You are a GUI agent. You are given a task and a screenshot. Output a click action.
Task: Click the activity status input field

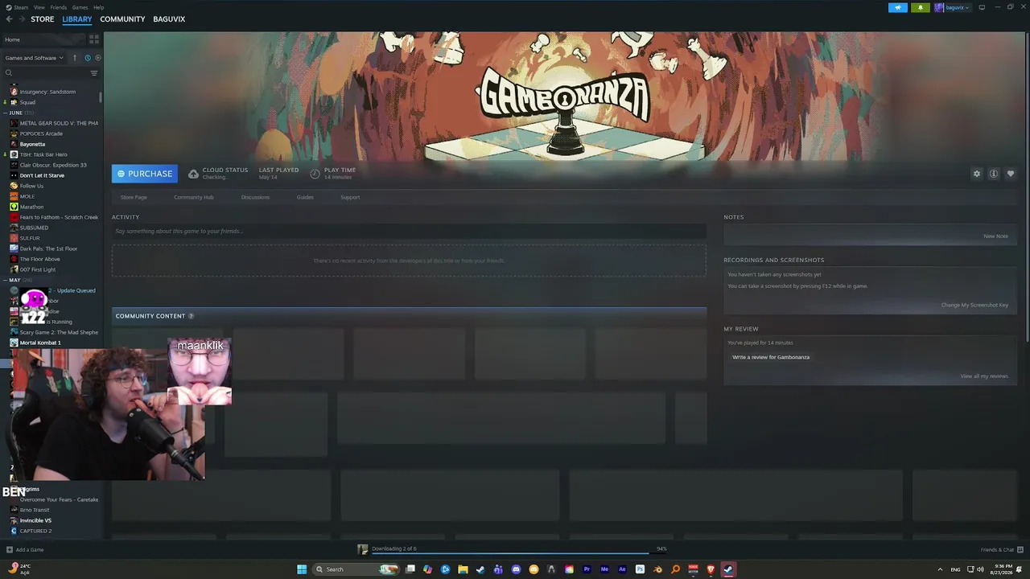tap(409, 232)
